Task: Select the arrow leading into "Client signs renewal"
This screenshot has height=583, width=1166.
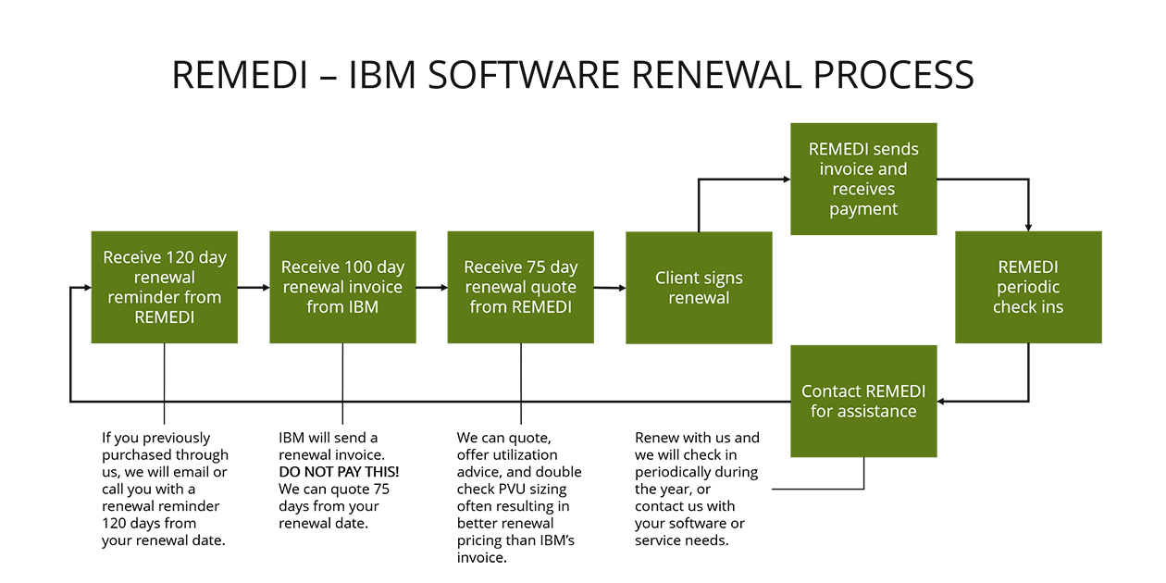Action: coord(611,287)
